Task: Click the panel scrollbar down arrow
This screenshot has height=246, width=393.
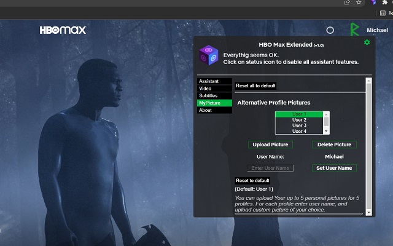Action: coord(368,212)
